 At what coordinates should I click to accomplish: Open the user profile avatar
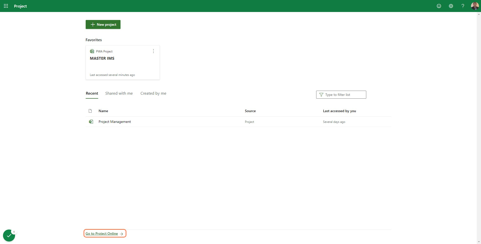pyautogui.click(x=475, y=6)
